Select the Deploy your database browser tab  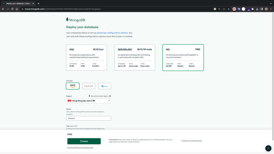[18, 3]
